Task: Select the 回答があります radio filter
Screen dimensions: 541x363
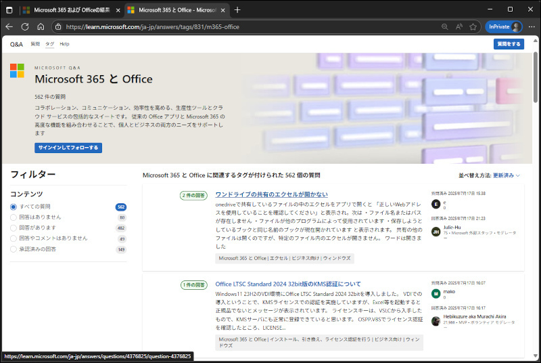Action: click(x=14, y=228)
